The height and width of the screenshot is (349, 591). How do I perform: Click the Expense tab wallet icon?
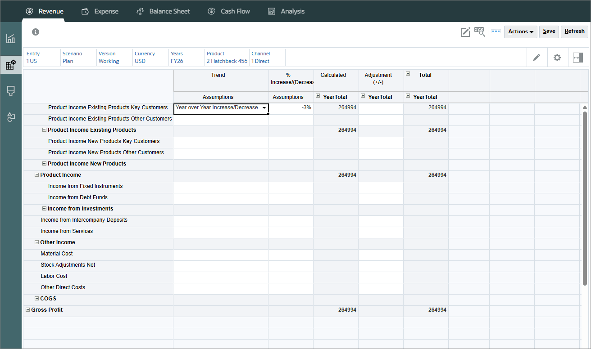85,11
